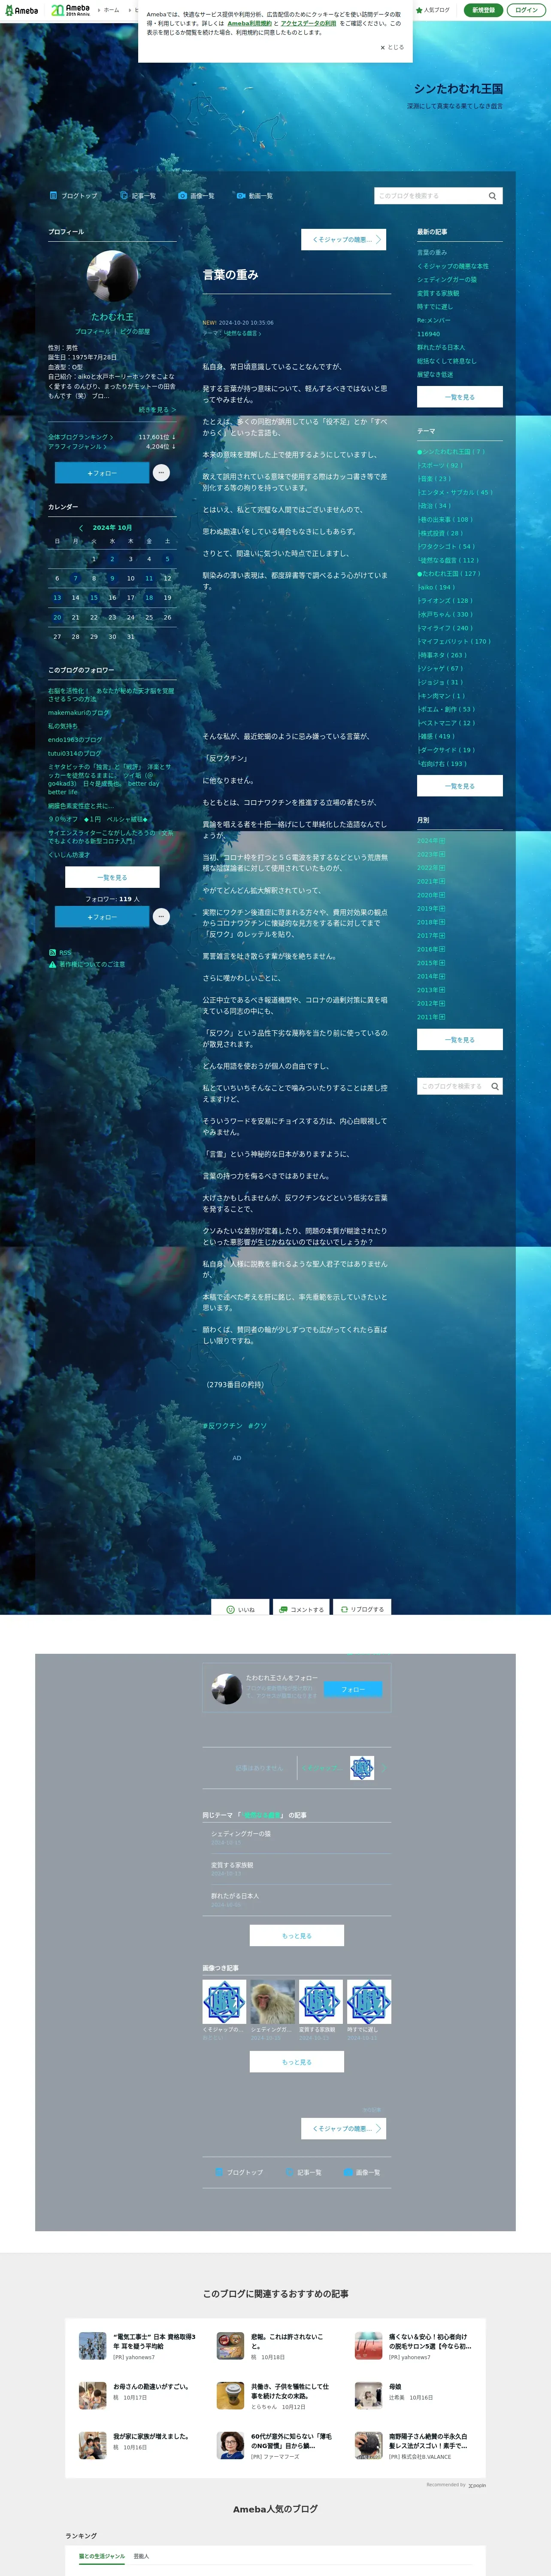Open bottom ブログトップ link
This screenshot has height=2576, width=551.
[x=239, y=2172]
